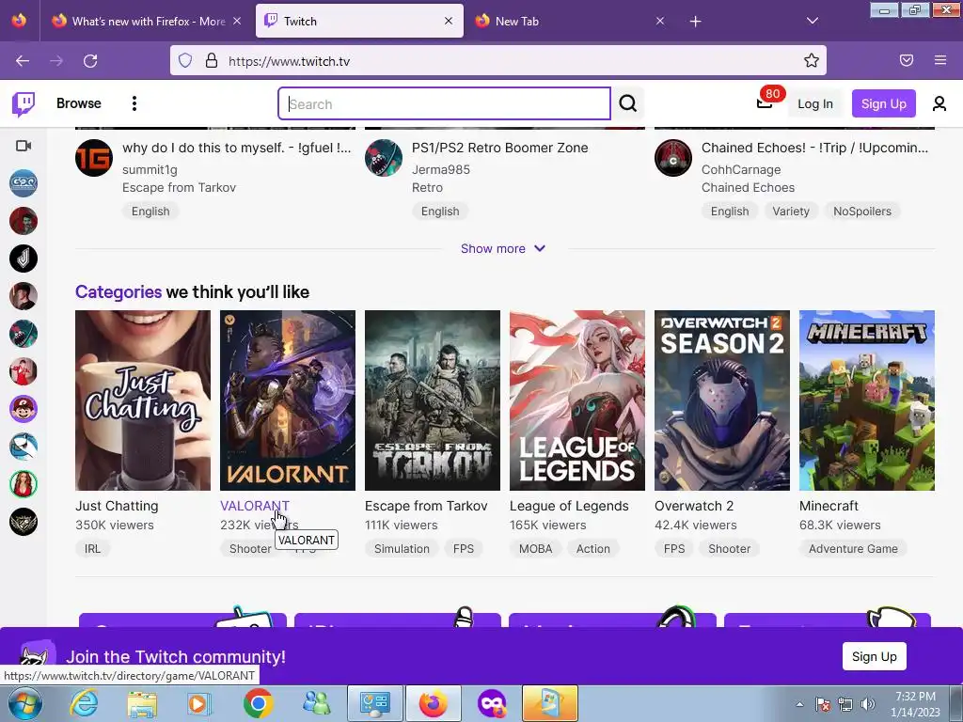Open Escape from Tarkov title link
The image size is (963, 722).
(426, 506)
